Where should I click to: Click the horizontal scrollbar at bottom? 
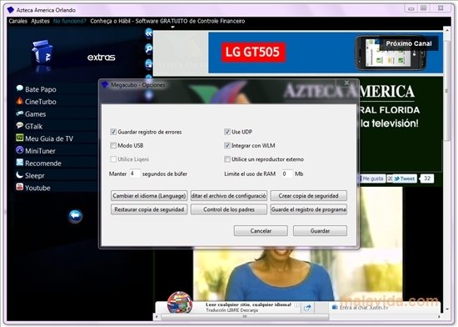tap(245, 317)
